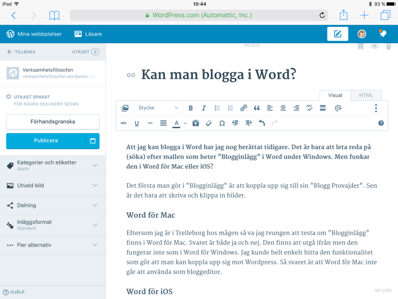Undo the last edit

point(262,123)
